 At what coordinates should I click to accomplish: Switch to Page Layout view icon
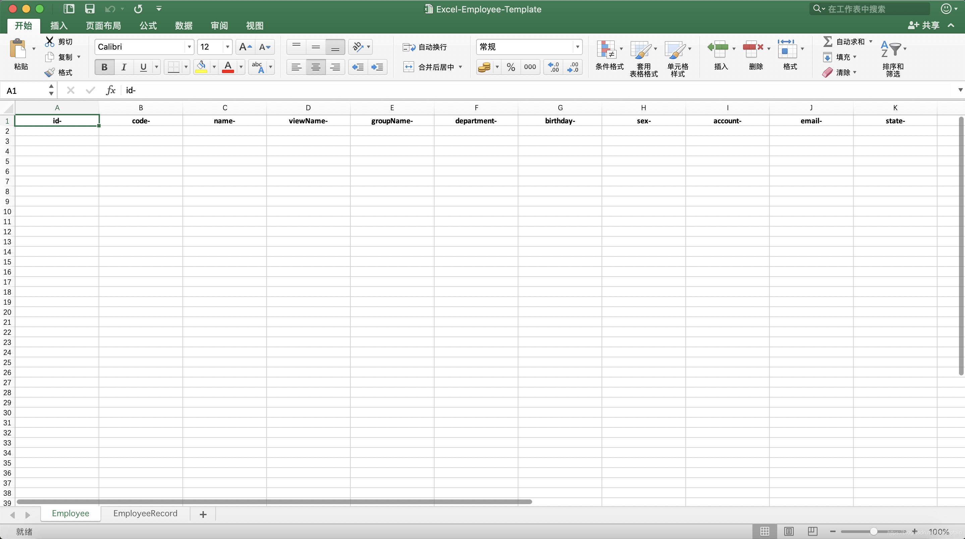click(x=789, y=531)
